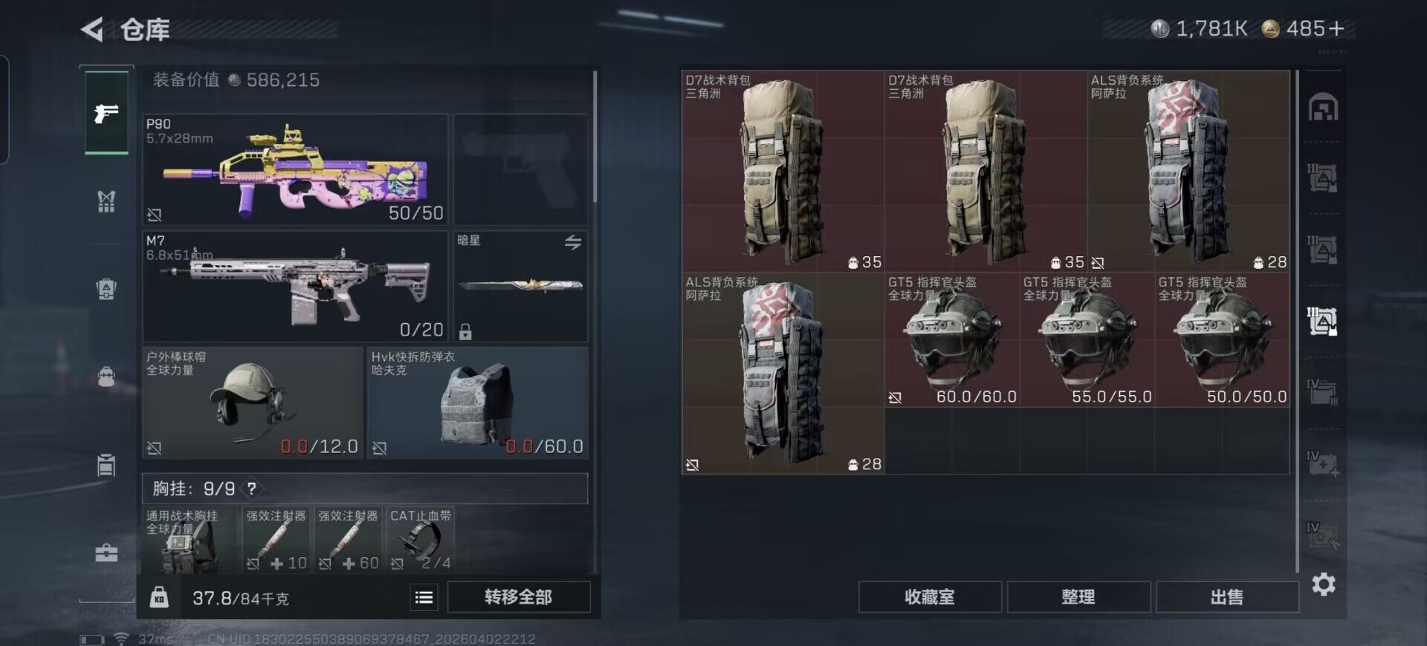The height and width of the screenshot is (646, 1427).
Task: Click the 转移全部 button
Action: click(519, 597)
